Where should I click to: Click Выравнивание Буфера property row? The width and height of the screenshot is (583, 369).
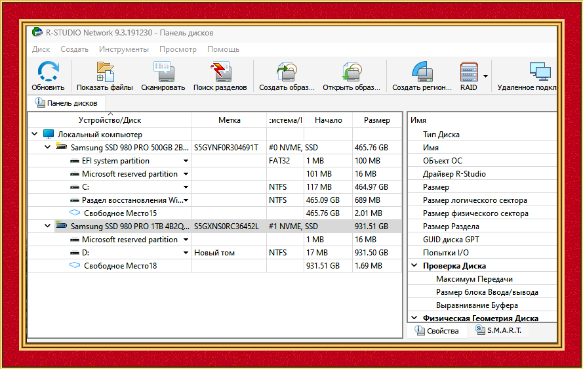click(x=482, y=305)
